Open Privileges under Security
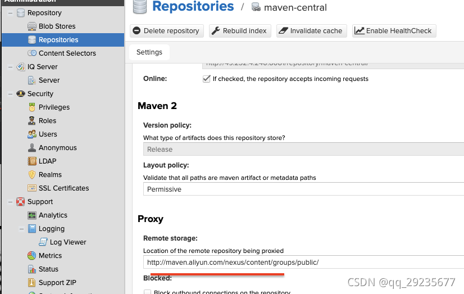The width and height of the screenshot is (464, 294). 54,107
